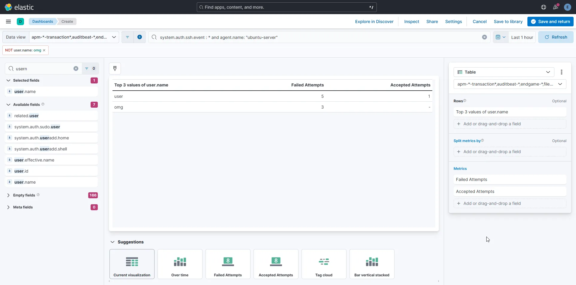The image size is (576, 285).
Task: Toggle the field type filter button
Action: click(90, 68)
